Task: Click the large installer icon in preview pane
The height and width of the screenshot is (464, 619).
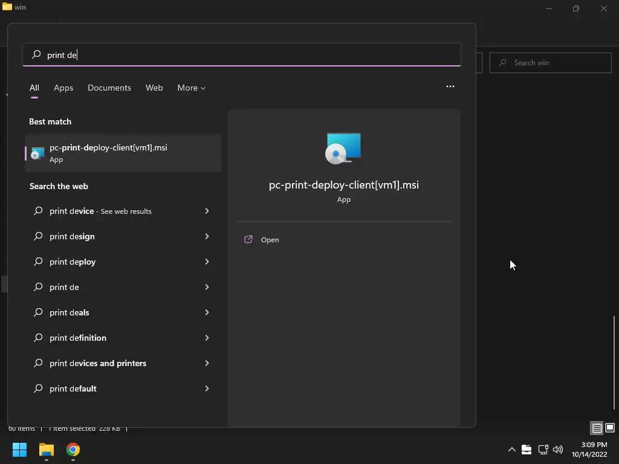Action: point(343,149)
